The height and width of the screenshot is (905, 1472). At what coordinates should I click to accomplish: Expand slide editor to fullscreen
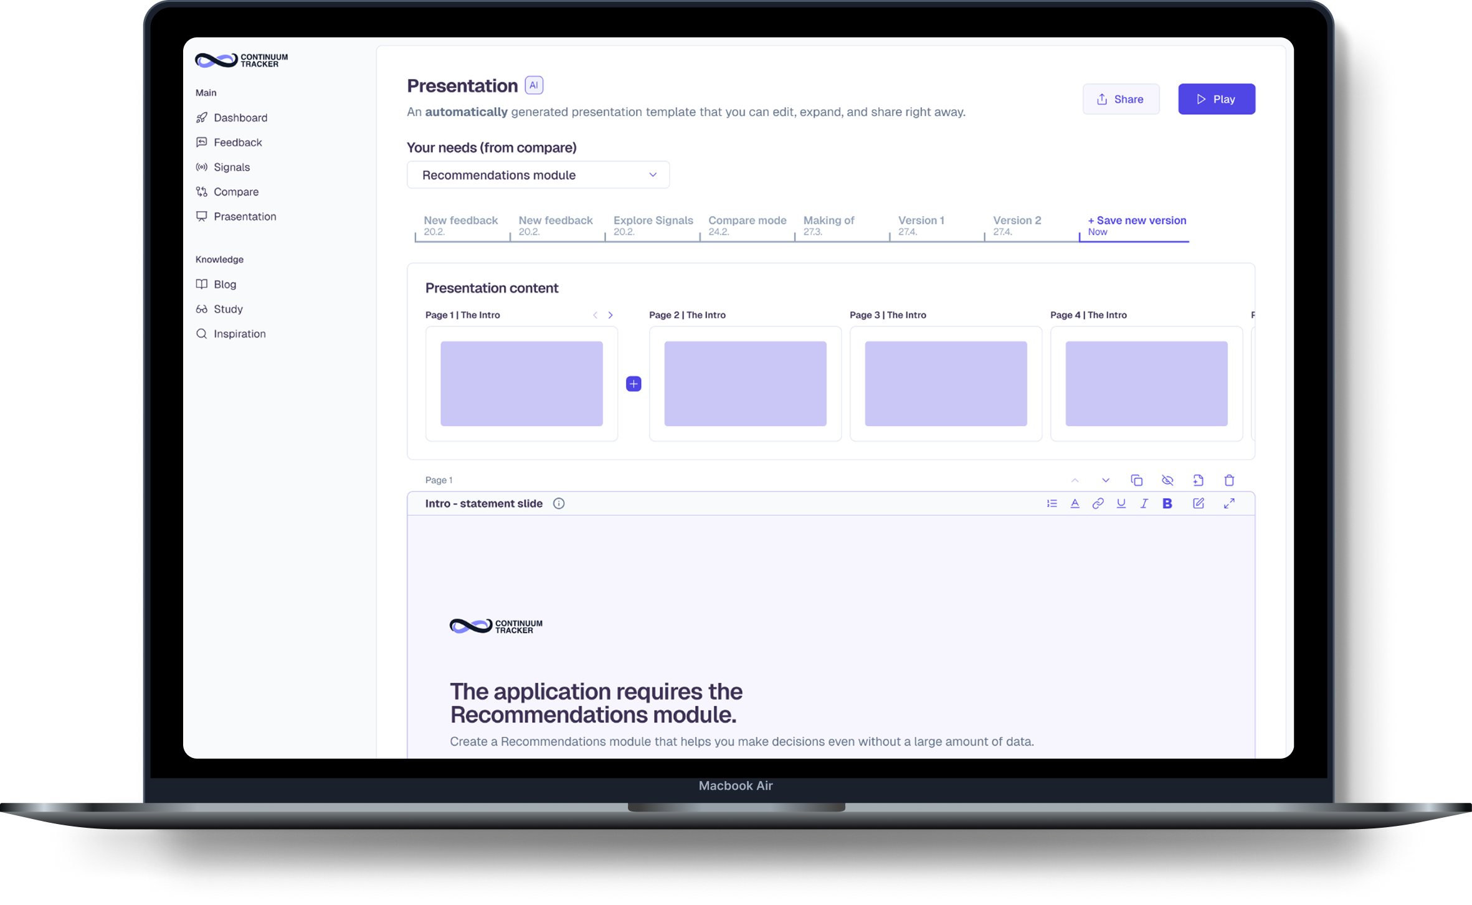(1229, 503)
